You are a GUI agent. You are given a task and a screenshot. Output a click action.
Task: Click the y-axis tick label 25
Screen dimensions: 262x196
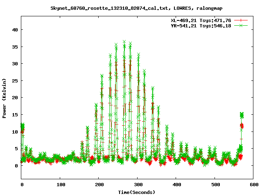tap(15, 81)
